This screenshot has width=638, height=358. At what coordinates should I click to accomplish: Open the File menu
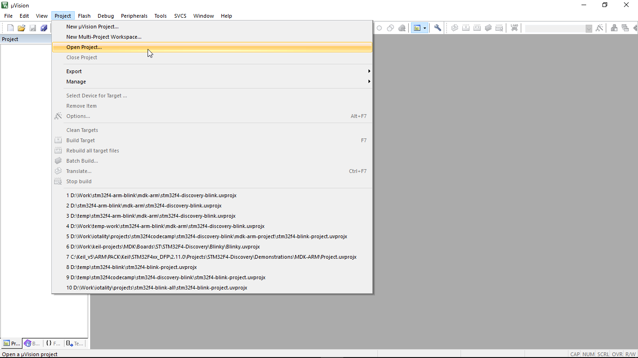[8, 16]
